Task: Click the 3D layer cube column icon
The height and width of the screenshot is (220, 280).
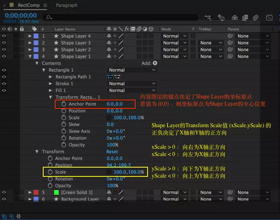Action: pos(151,29)
